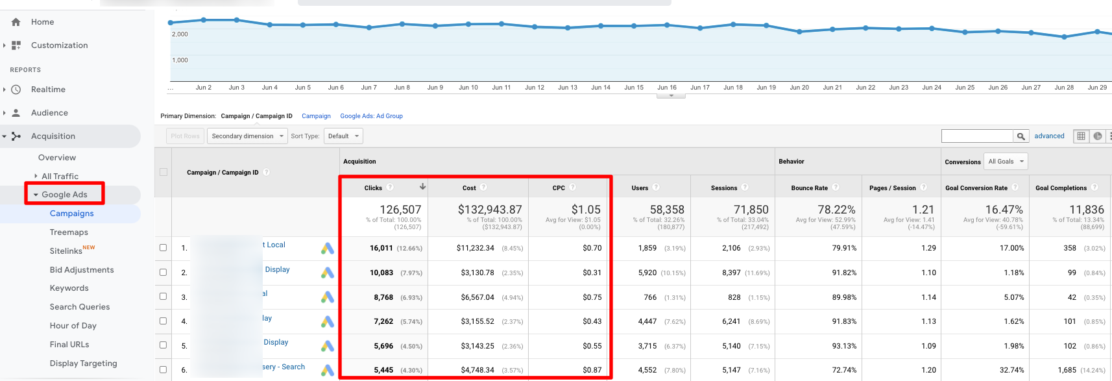
Task: Open Keywords report in sidebar
Action: (x=69, y=288)
